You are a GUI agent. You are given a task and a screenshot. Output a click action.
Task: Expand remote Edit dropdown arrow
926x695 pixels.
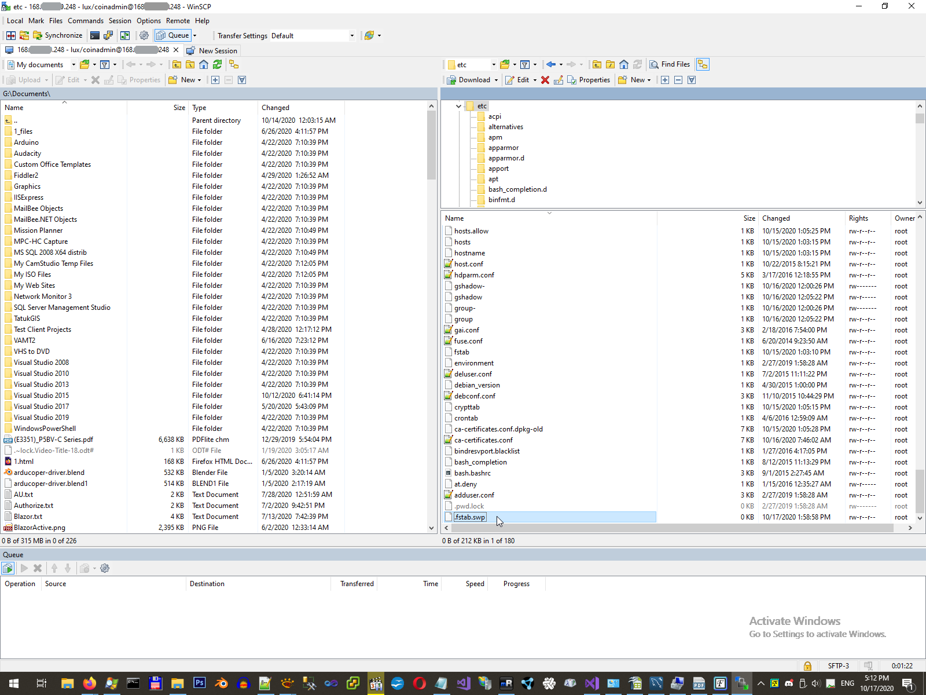(x=535, y=80)
